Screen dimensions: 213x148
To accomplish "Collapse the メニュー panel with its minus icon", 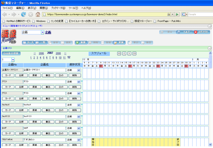I will [210, 26].
